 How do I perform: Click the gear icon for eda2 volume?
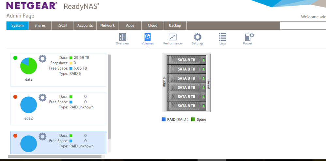point(42,98)
